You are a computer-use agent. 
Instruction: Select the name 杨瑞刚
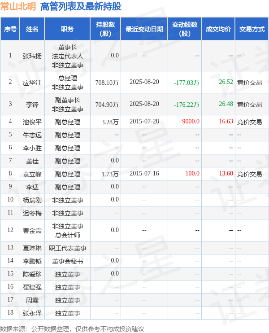tap(32, 200)
